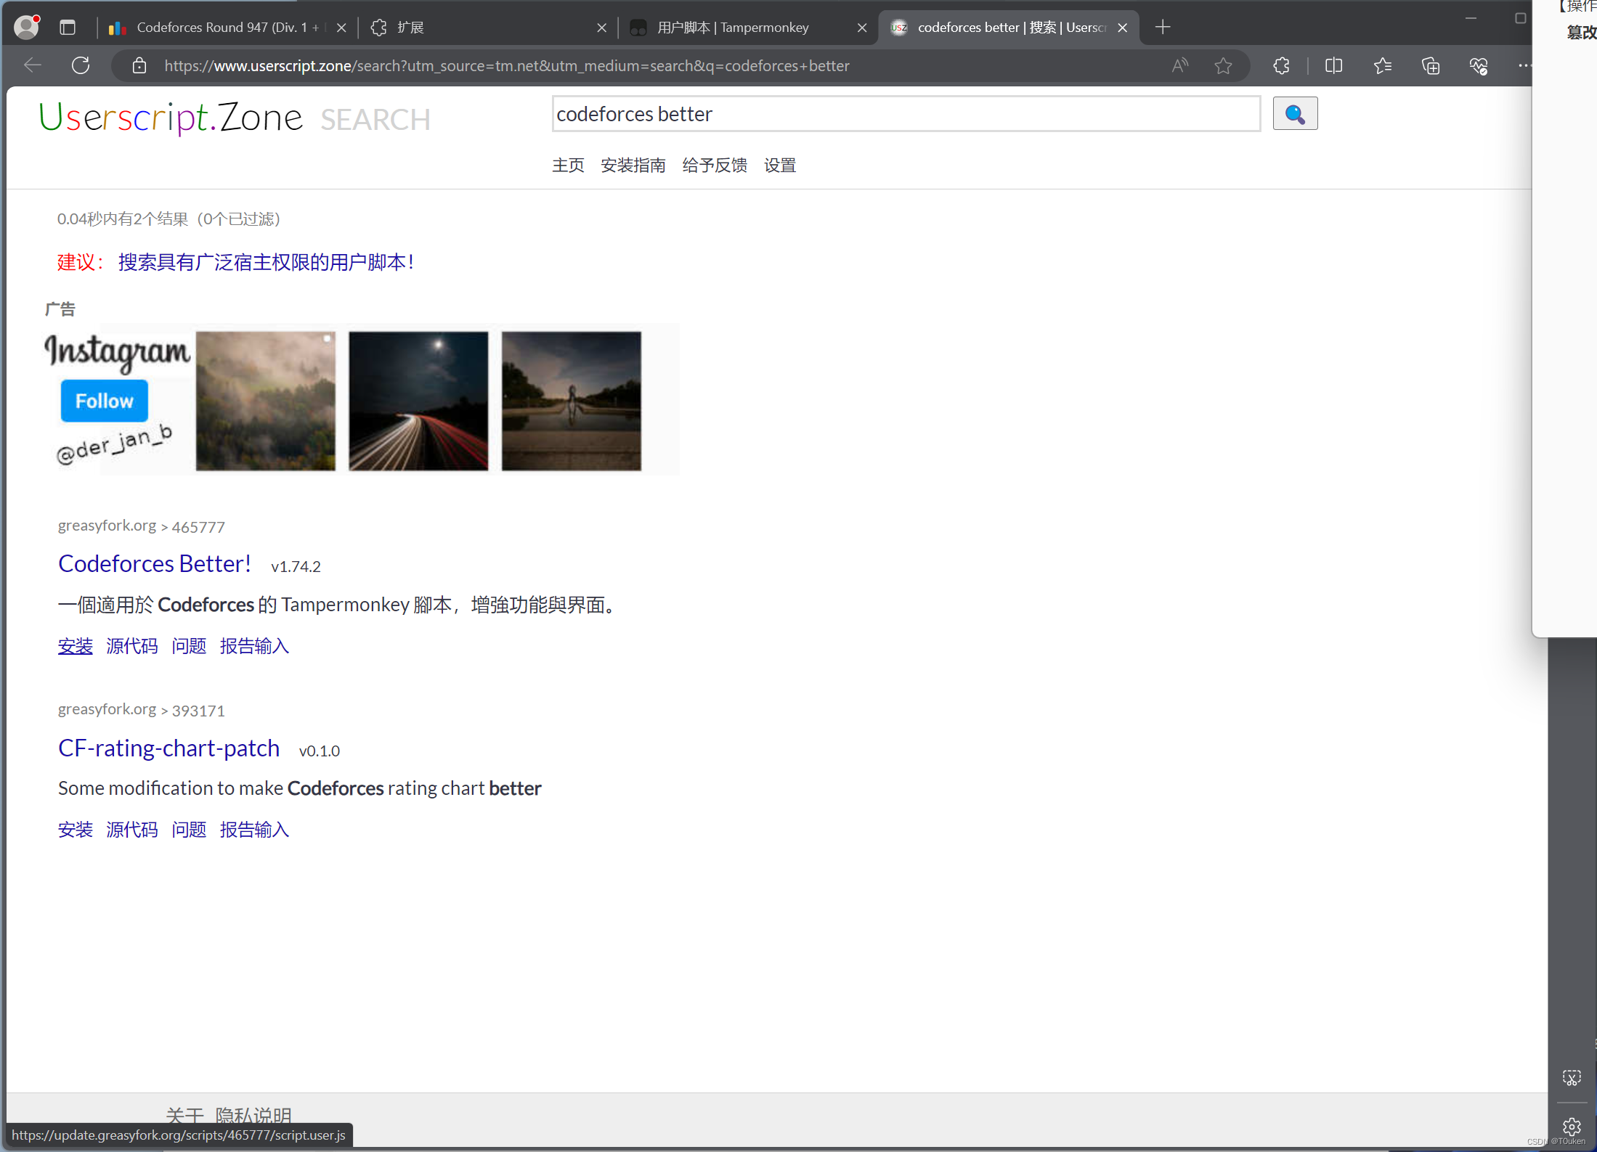The height and width of the screenshot is (1152, 1597).
Task: Open CF-rating-chart-patch result title
Action: [168, 748]
